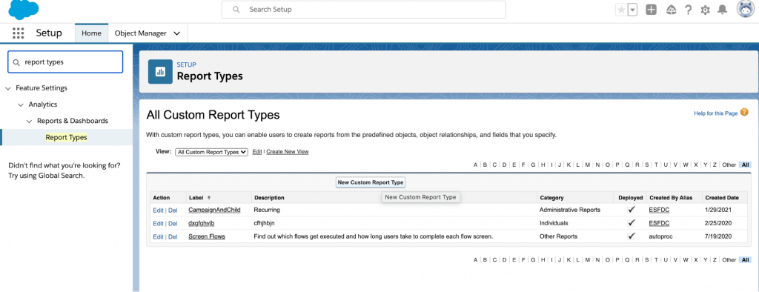Delete the dxgfghvjb report type
Image resolution: width=759 pixels, height=292 pixels.
click(x=173, y=223)
